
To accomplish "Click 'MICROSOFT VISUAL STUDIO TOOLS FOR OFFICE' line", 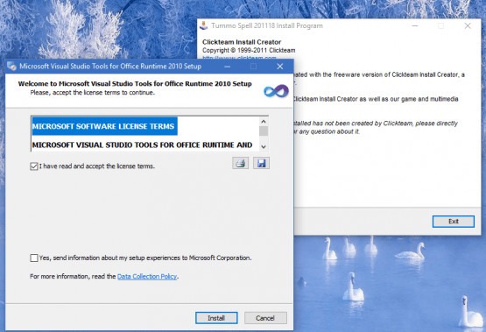I will click(142, 145).
